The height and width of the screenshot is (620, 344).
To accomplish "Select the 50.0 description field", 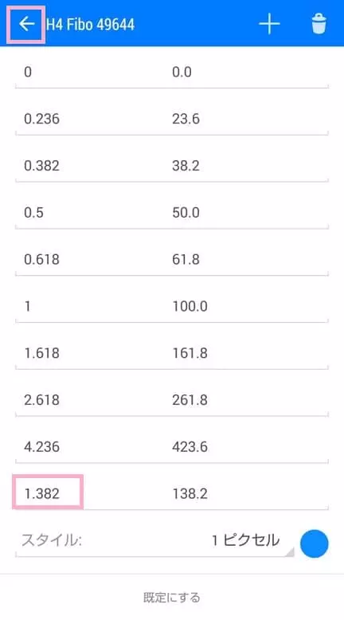I will coord(249,212).
